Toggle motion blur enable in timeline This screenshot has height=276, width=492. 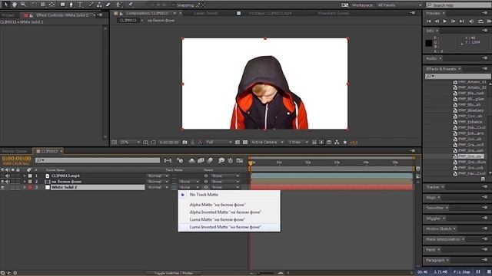(210, 160)
